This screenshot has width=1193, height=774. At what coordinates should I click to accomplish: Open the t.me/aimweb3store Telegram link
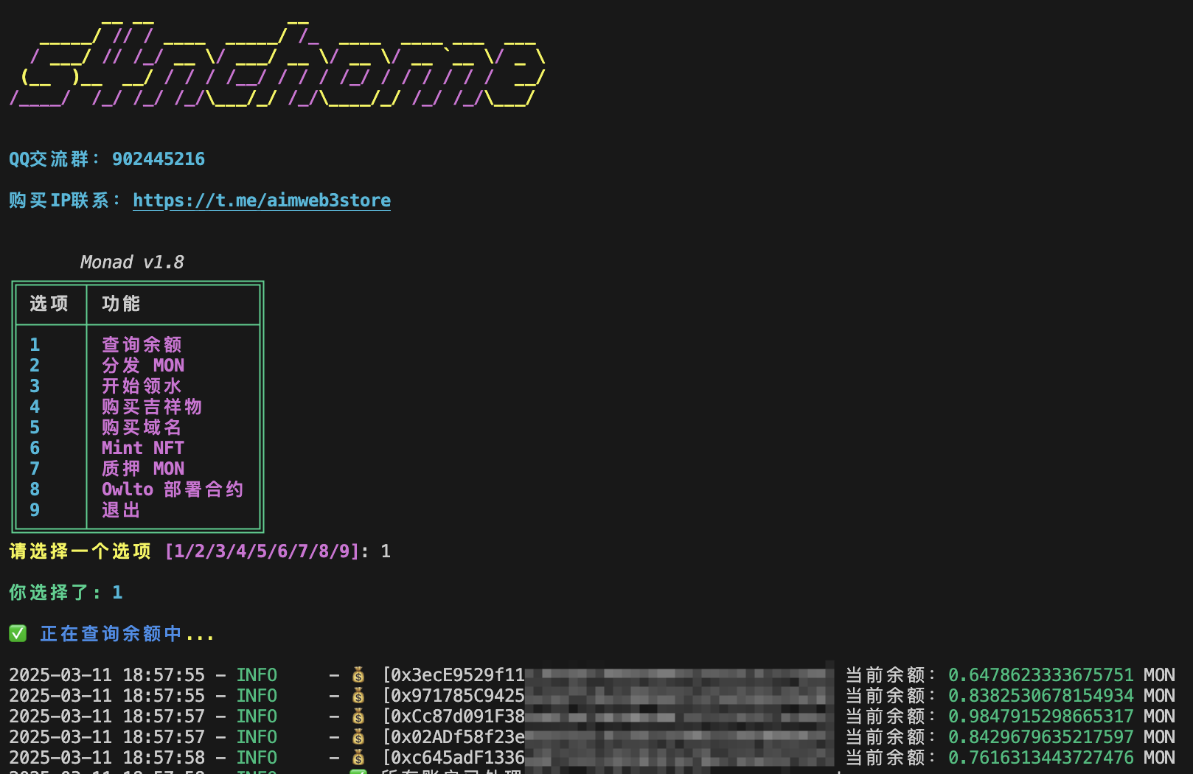[262, 201]
